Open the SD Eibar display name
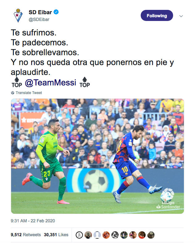The width and height of the screenshot is (195, 243). pyautogui.click(x=40, y=12)
